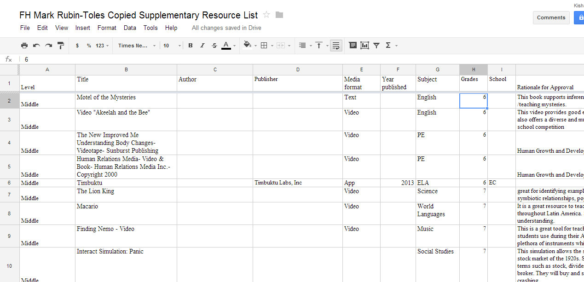The height and width of the screenshot is (282, 584).
Task: Open the Format menu
Action: tap(107, 28)
